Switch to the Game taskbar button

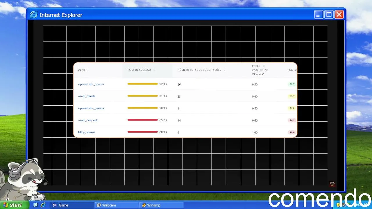[x=72, y=205]
